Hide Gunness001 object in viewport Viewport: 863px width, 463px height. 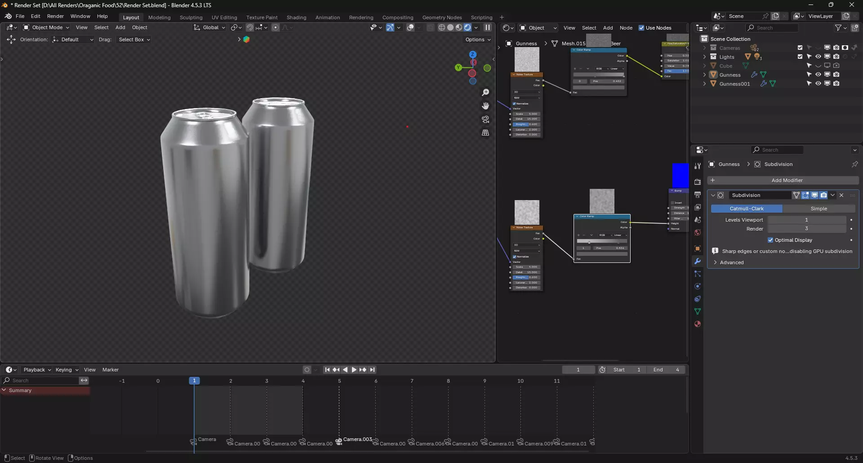818,84
